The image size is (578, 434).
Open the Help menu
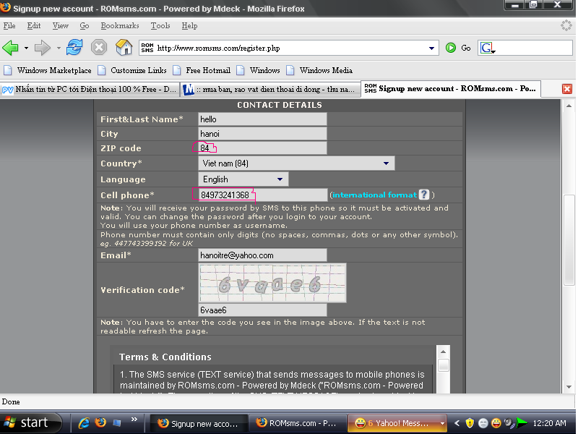click(189, 26)
